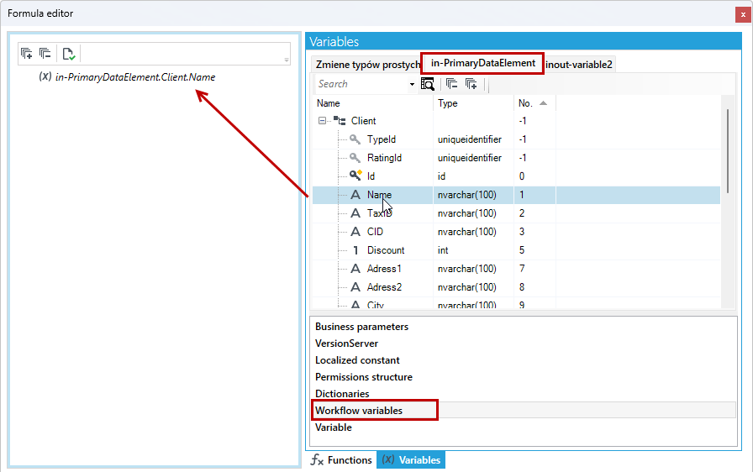Click expand all icon in formula toolbar

[27, 53]
